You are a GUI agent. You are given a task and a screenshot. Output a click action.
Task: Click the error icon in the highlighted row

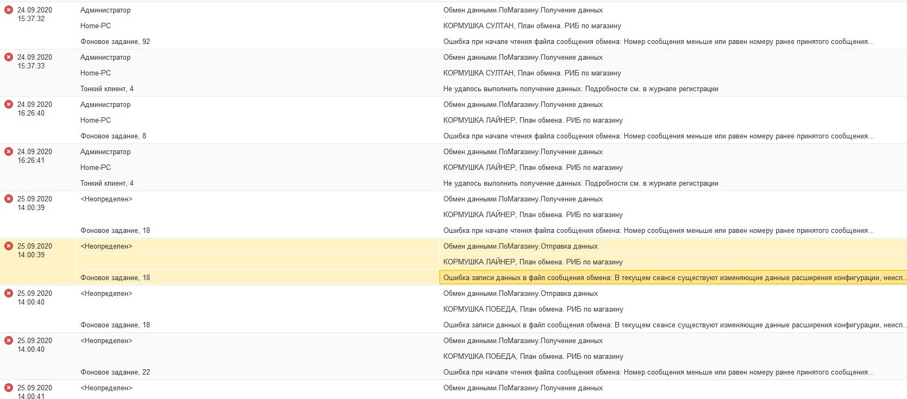(9, 246)
